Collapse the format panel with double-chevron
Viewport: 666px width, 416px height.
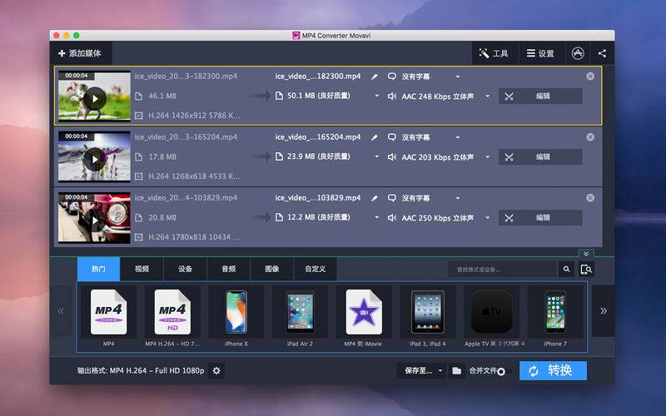click(x=586, y=254)
